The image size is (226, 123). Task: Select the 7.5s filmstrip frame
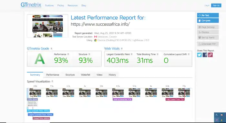pyautogui.click(x=184, y=92)
